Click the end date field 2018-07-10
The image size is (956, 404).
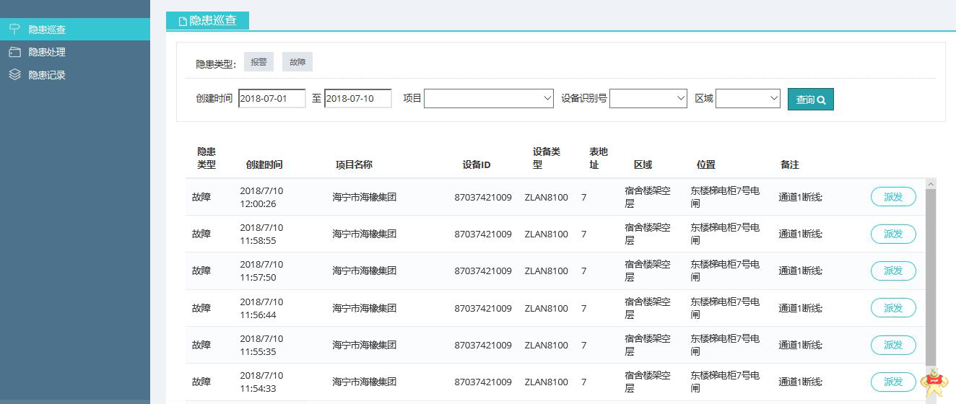pyautogui.click(x=357, y=99)
